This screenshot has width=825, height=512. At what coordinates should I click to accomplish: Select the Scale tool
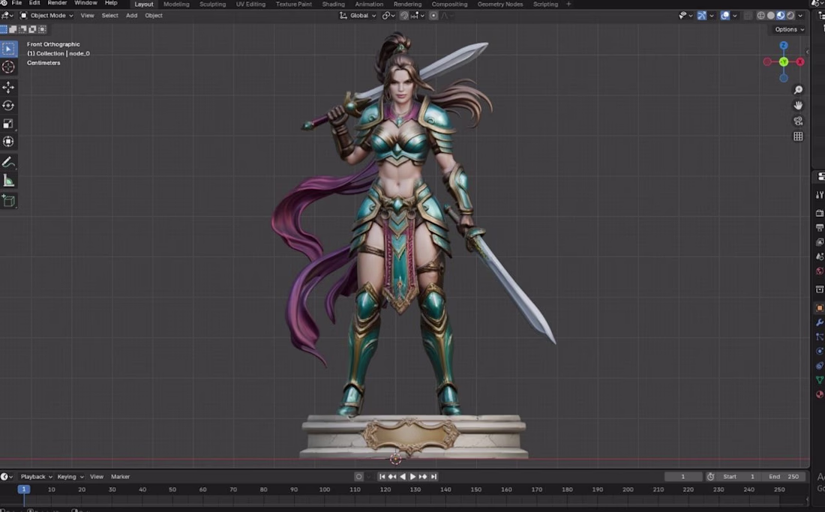tap(8, 124)
